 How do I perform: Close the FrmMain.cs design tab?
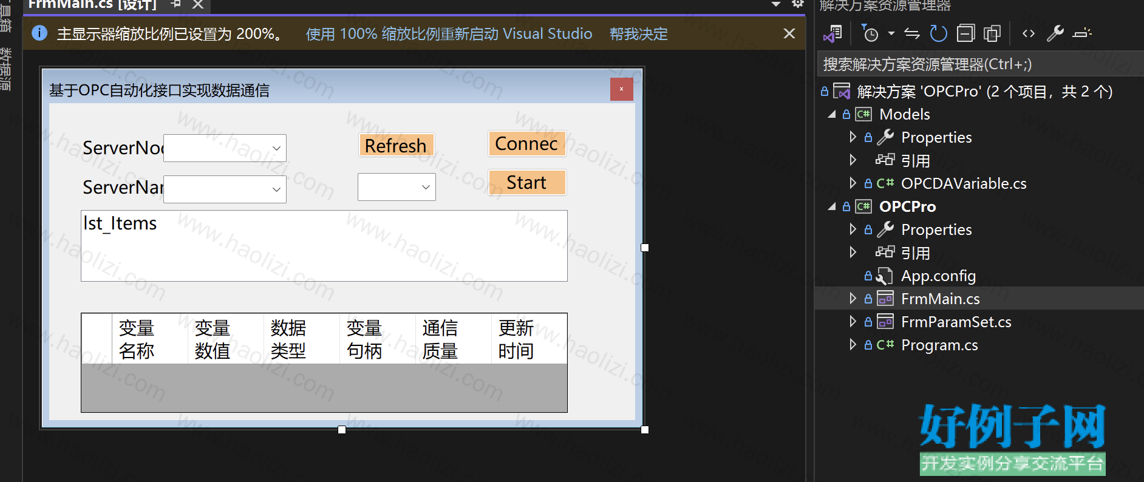tap(198, 4)
